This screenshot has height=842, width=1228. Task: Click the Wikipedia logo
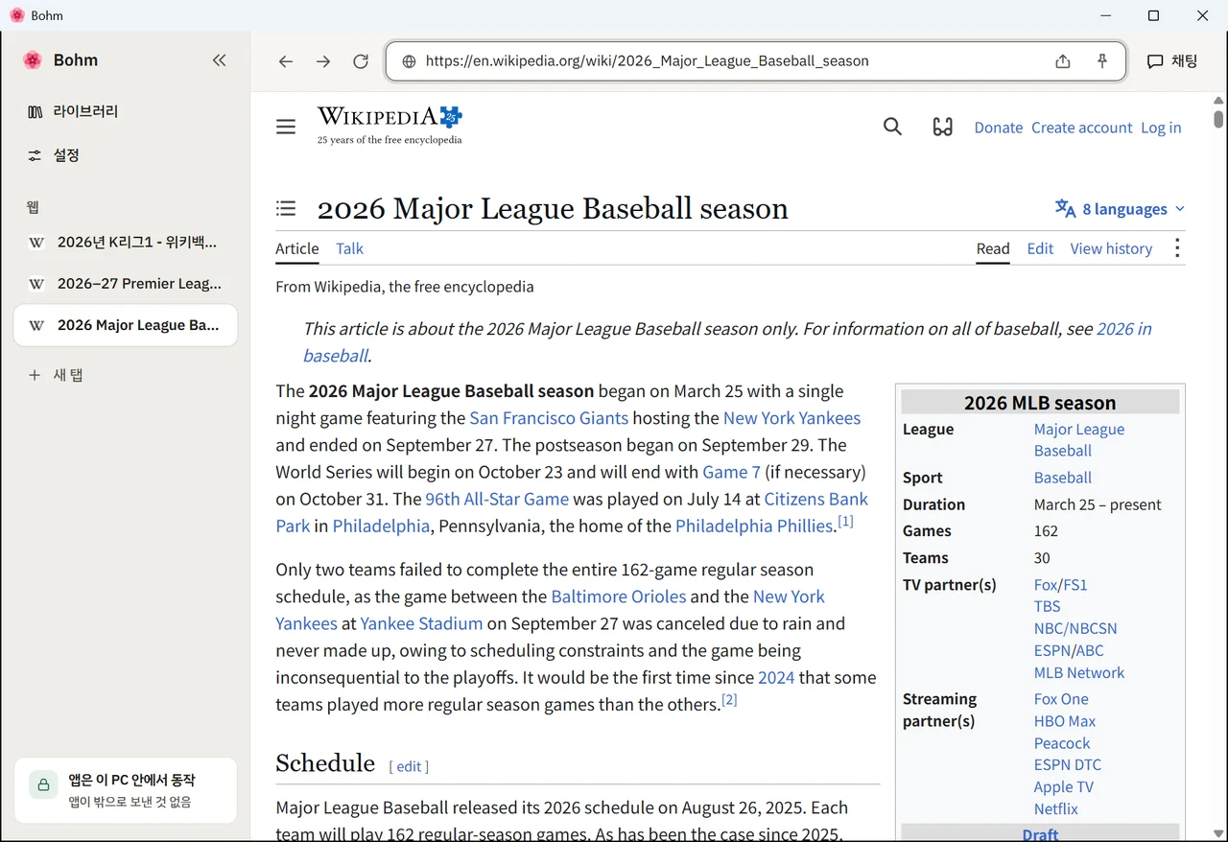[x=390, y=126]
